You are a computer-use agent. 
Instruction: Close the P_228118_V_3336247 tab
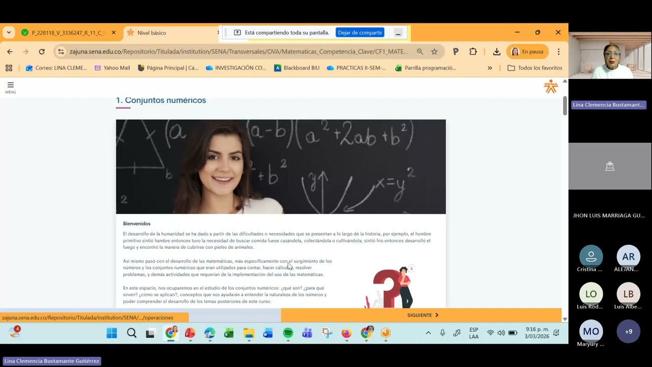(x=114, y=33)
